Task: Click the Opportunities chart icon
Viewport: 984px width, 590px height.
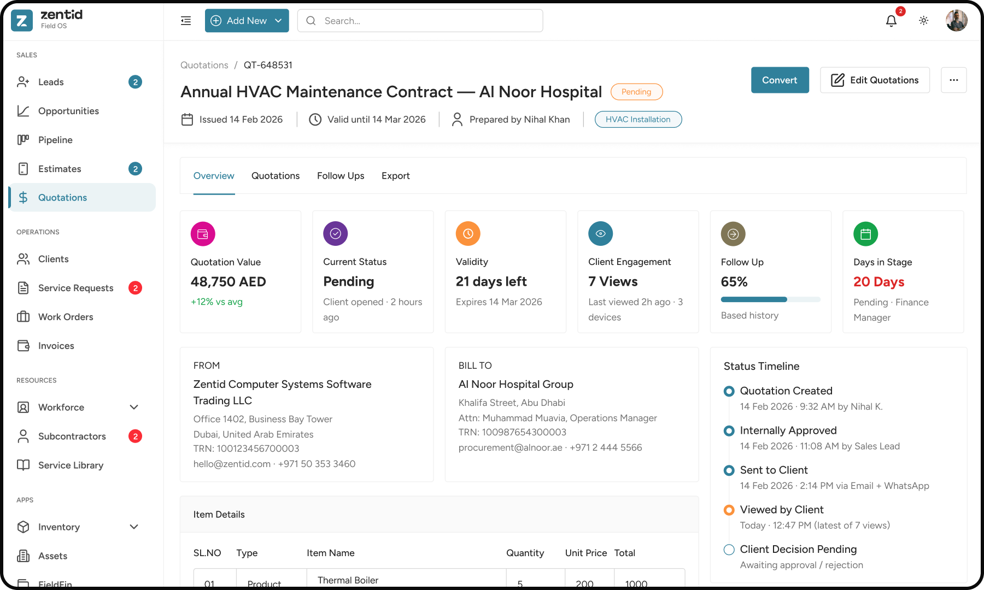Action: coord(23,111)
